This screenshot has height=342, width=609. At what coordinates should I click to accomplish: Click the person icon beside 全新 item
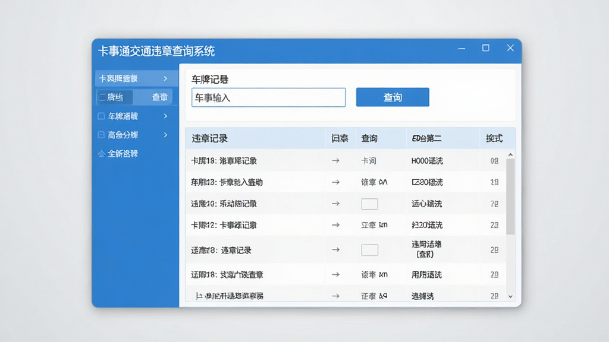(101, 154)
